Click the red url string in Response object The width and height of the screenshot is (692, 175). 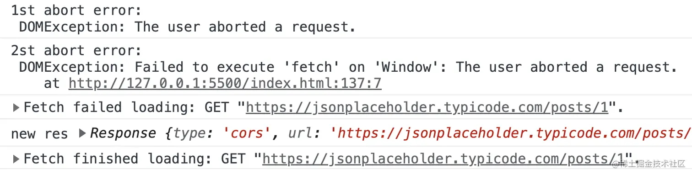pos(510,133)
